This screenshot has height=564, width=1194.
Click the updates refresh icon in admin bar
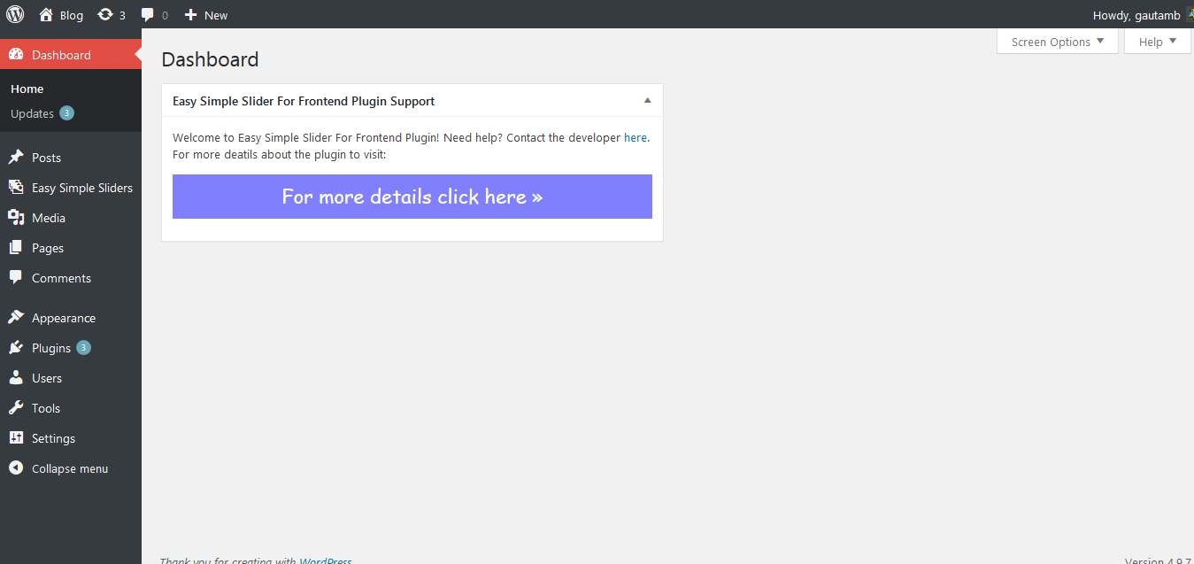pos(105,14)
